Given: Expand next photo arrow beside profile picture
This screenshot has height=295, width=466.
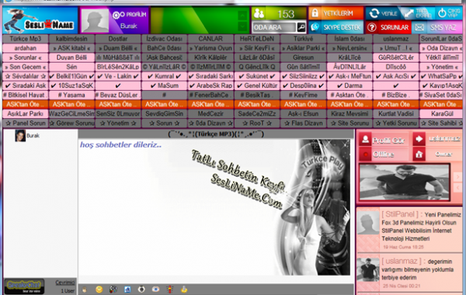Looking at the screenshot, I should click(457, 176).
